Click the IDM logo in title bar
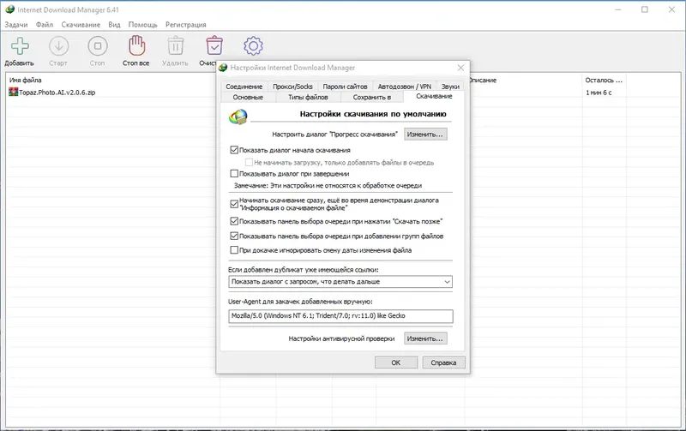The image size is (686, 431). pos(9,9)
